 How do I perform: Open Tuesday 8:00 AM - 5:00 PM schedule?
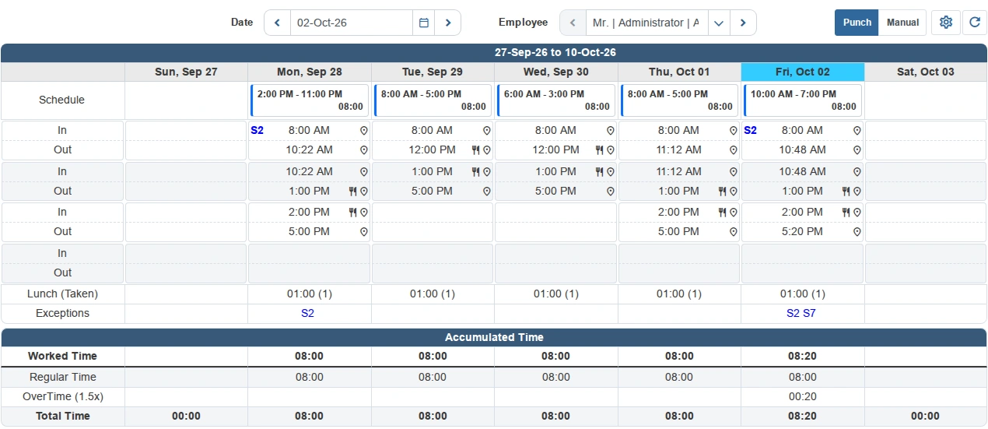[433, 100]
